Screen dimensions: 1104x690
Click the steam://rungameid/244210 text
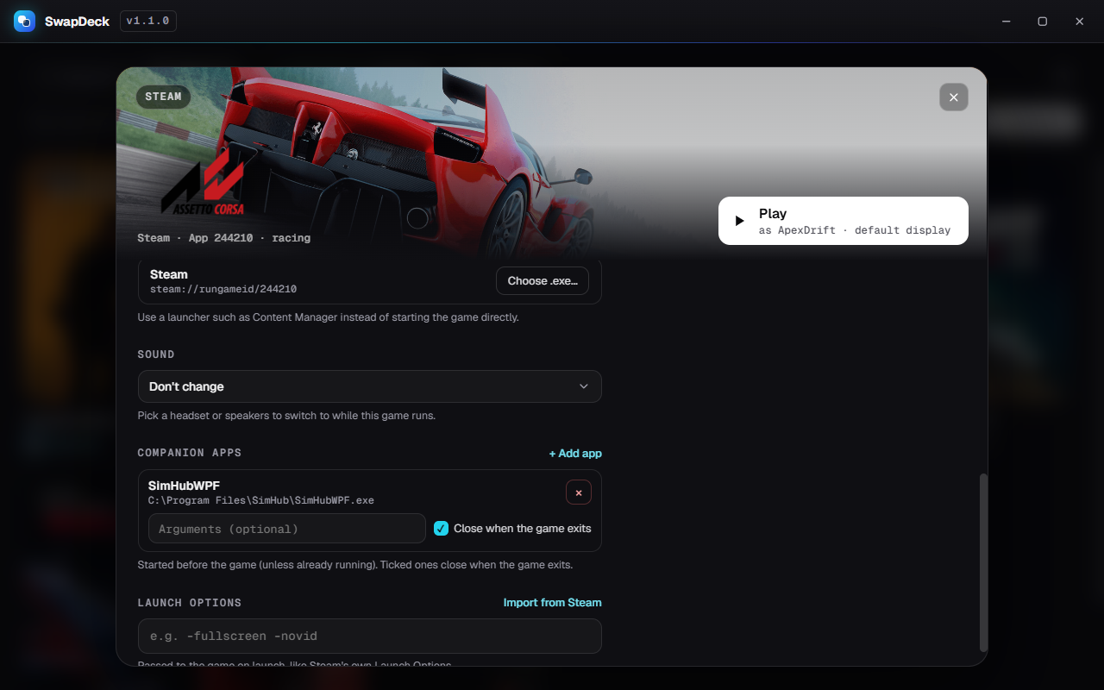pyautogui.click(x=223, y=289)
